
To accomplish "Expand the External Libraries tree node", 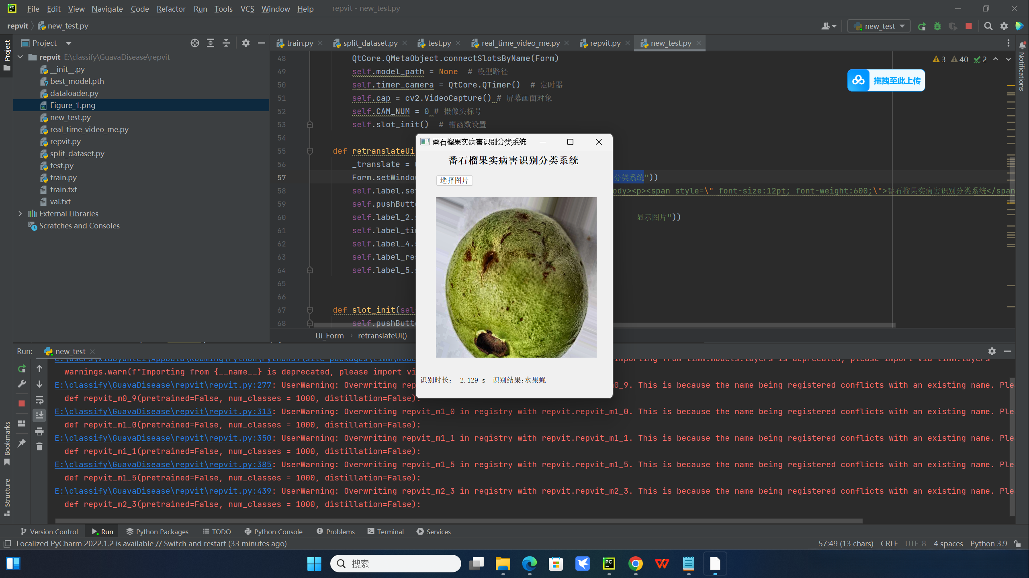I will click(20, 214).
